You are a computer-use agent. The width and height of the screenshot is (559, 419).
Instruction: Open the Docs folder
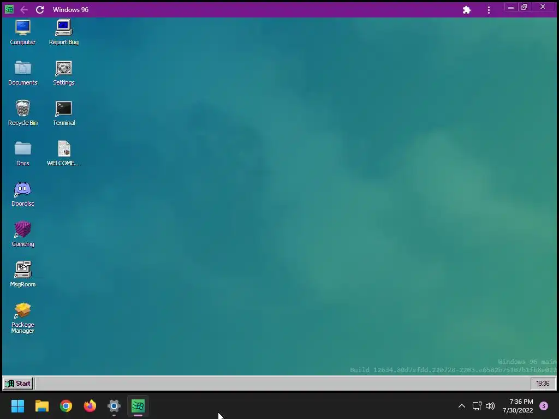point(22,153)
